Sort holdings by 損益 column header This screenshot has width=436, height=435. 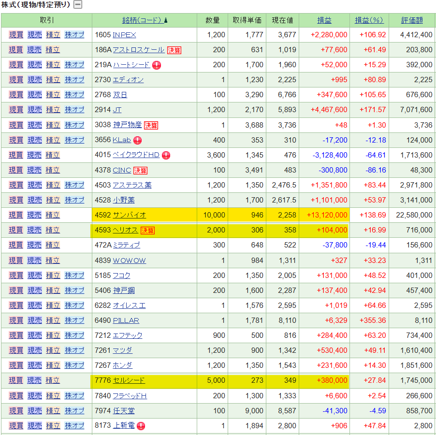tap(324, 20)
